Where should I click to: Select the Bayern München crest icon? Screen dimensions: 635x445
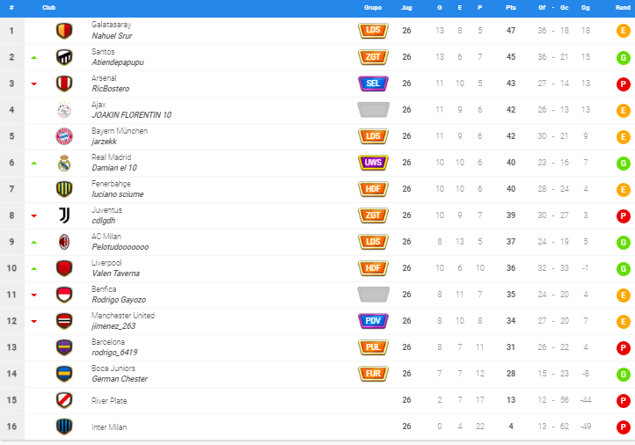[x=64, y=136]
